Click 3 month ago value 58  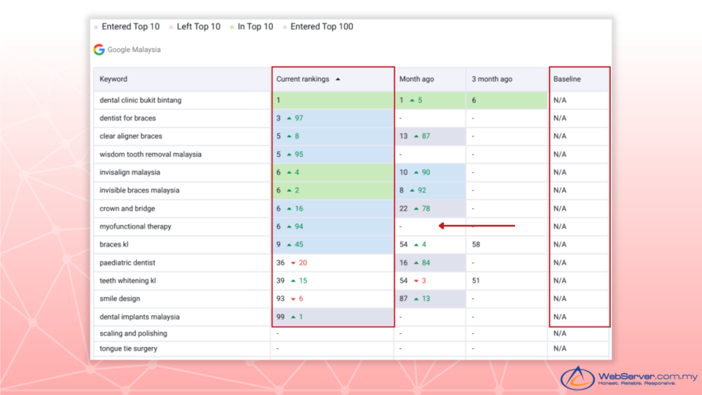(476, 245)
